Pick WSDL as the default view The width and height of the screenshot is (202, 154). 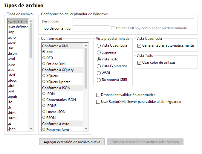[x=99, y=73]
